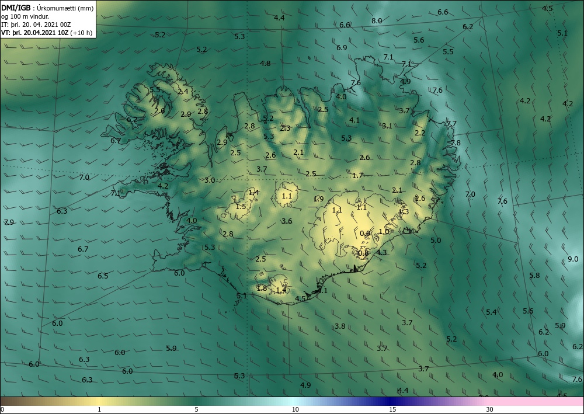This screenshot has height=414, width=584.
Task: Click the 2.2 value on the map
Action: tap(420, 133)
